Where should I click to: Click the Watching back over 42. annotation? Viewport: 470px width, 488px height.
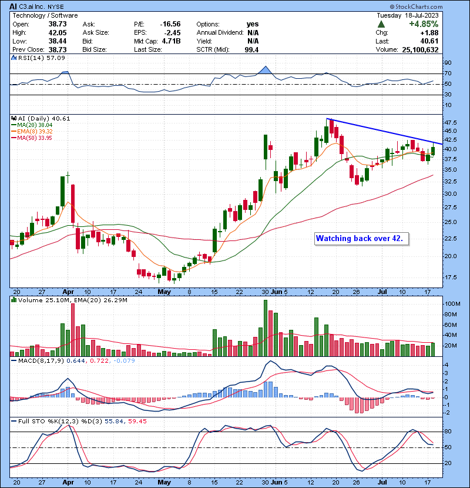[361, 239]
